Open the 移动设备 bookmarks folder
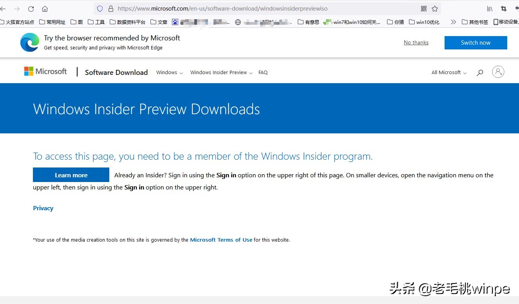The width and height of the screenshot is (519, 304). (506, 22)
